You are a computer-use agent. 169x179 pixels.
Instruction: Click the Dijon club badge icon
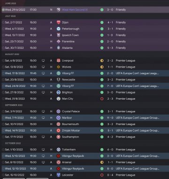coord(59,23)
